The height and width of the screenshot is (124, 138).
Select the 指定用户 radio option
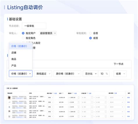pos(23,33)
